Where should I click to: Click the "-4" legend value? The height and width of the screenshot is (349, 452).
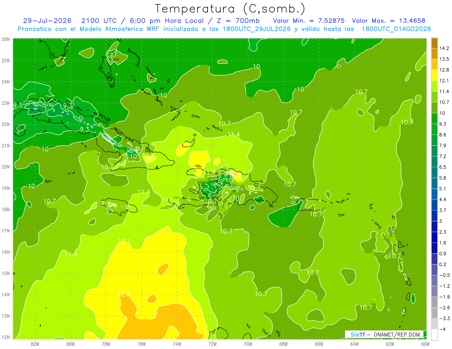pyautogui.click(x=443, y=329)
